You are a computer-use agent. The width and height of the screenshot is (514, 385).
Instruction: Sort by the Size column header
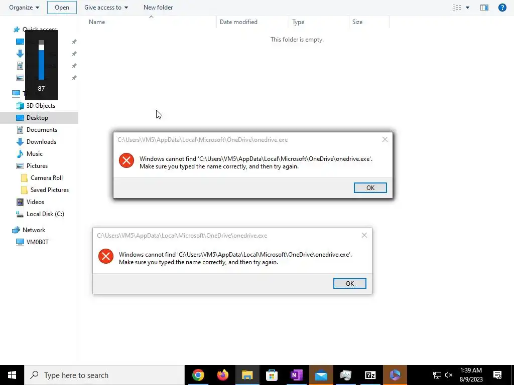(x=357, y=22)
